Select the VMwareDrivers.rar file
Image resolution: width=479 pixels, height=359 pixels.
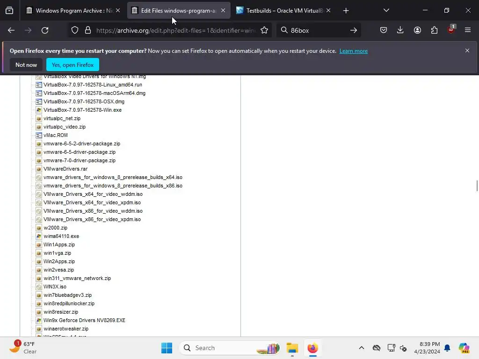pos(65,169)
